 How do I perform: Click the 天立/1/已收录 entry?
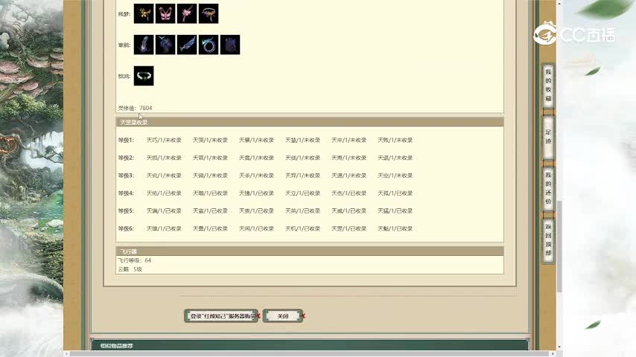point(302,193)
